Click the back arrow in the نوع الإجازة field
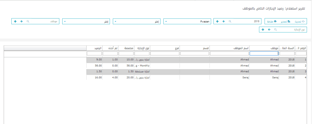The height and width of the screenshot is (124, 312). tap(269, 30)
